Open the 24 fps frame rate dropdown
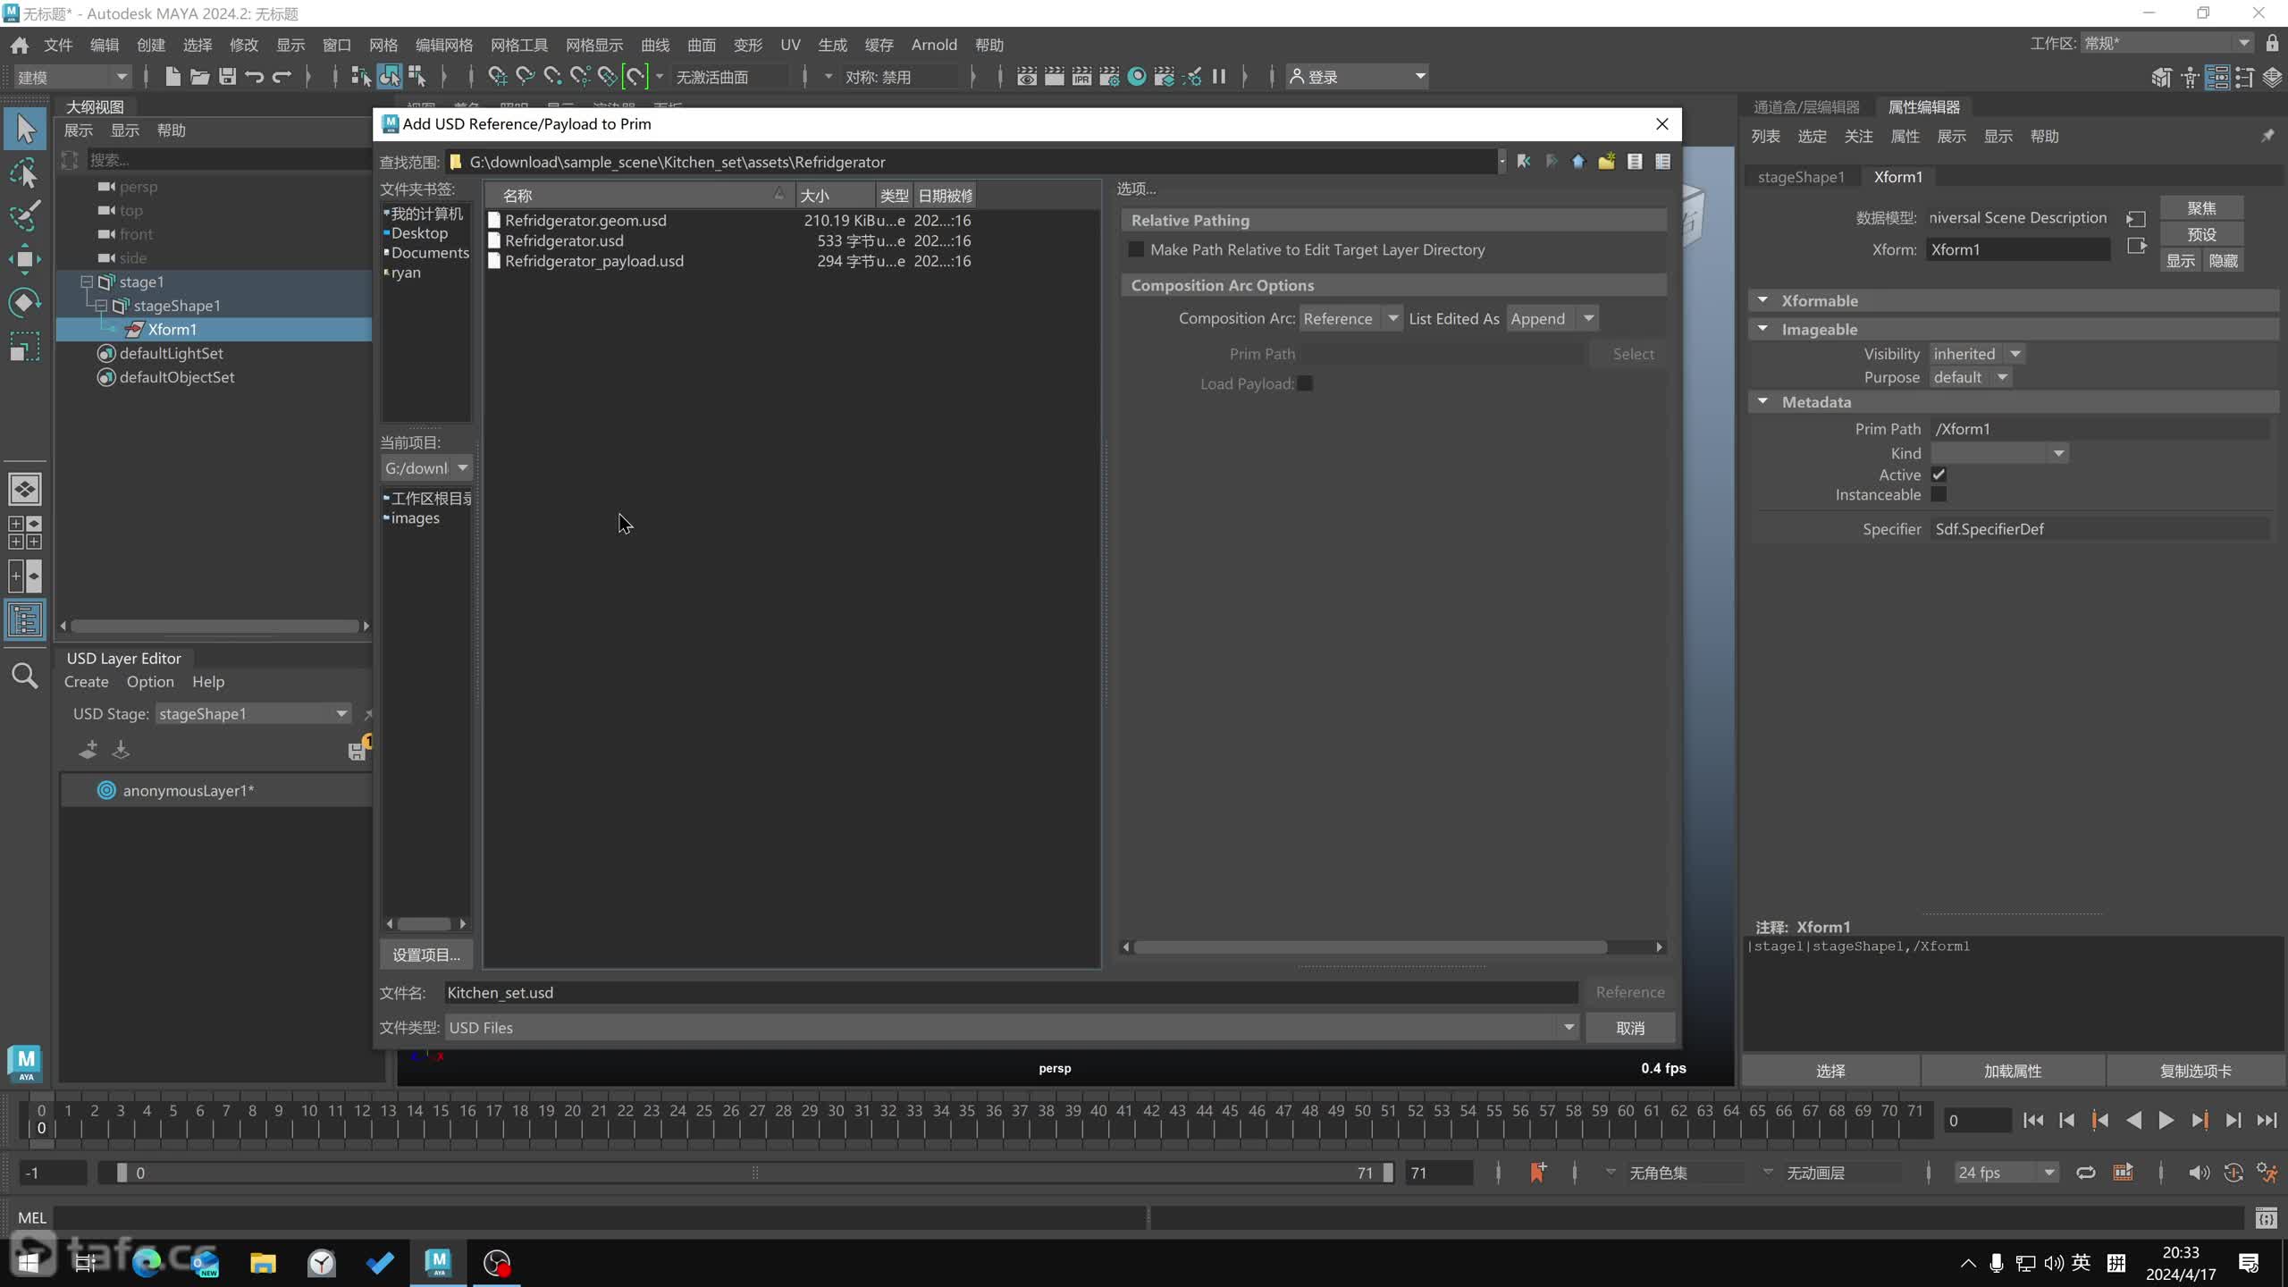The image size is (2288, 1287). pos(2006,1173)
